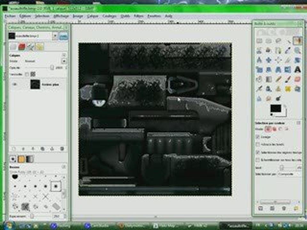Select the Crop tool

[x=288, y=60]
